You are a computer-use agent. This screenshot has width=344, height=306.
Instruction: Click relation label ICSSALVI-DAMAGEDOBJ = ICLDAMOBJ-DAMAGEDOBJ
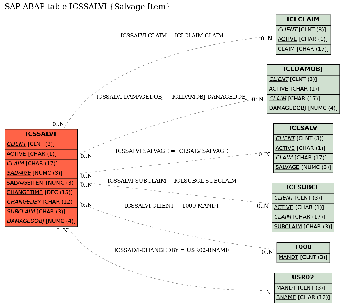coord(172,97)
